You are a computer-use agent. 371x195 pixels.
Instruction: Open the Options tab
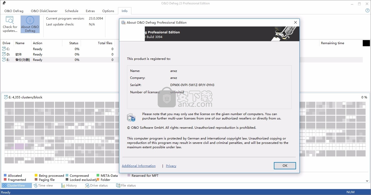pos(108,11)
